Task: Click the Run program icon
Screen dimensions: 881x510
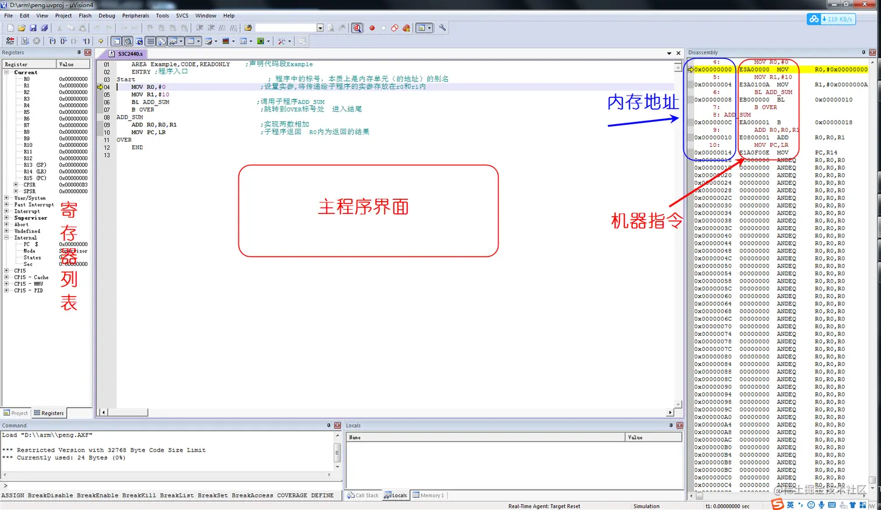Action: pos(25,41)
